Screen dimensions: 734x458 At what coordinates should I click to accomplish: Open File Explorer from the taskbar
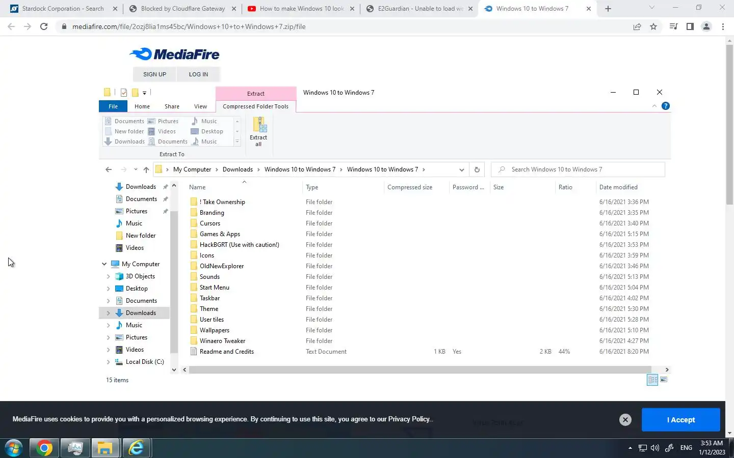pos(105,448)
